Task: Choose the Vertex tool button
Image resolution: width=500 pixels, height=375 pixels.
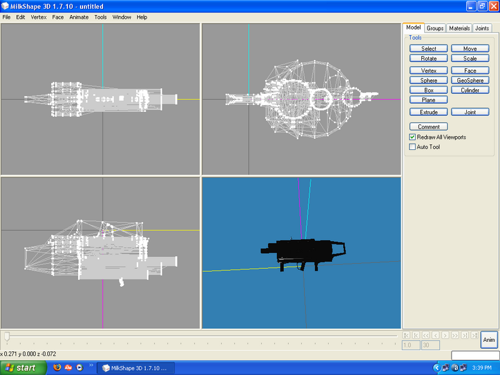Action: 429,71
